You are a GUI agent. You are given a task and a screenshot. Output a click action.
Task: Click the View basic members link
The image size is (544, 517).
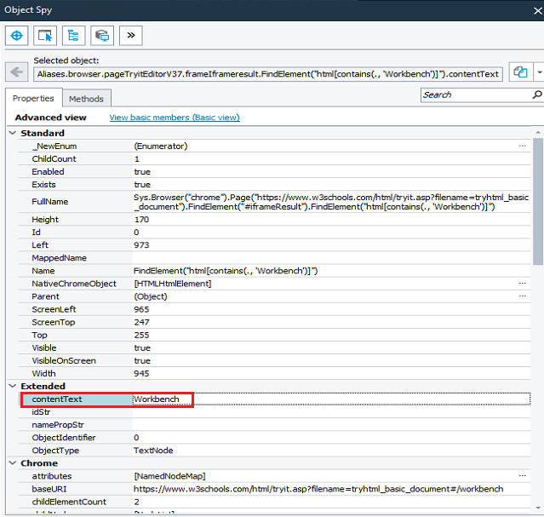point(175,118)
